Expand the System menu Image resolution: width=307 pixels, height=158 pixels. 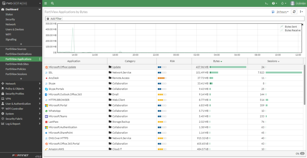click(x=21, y=114)
